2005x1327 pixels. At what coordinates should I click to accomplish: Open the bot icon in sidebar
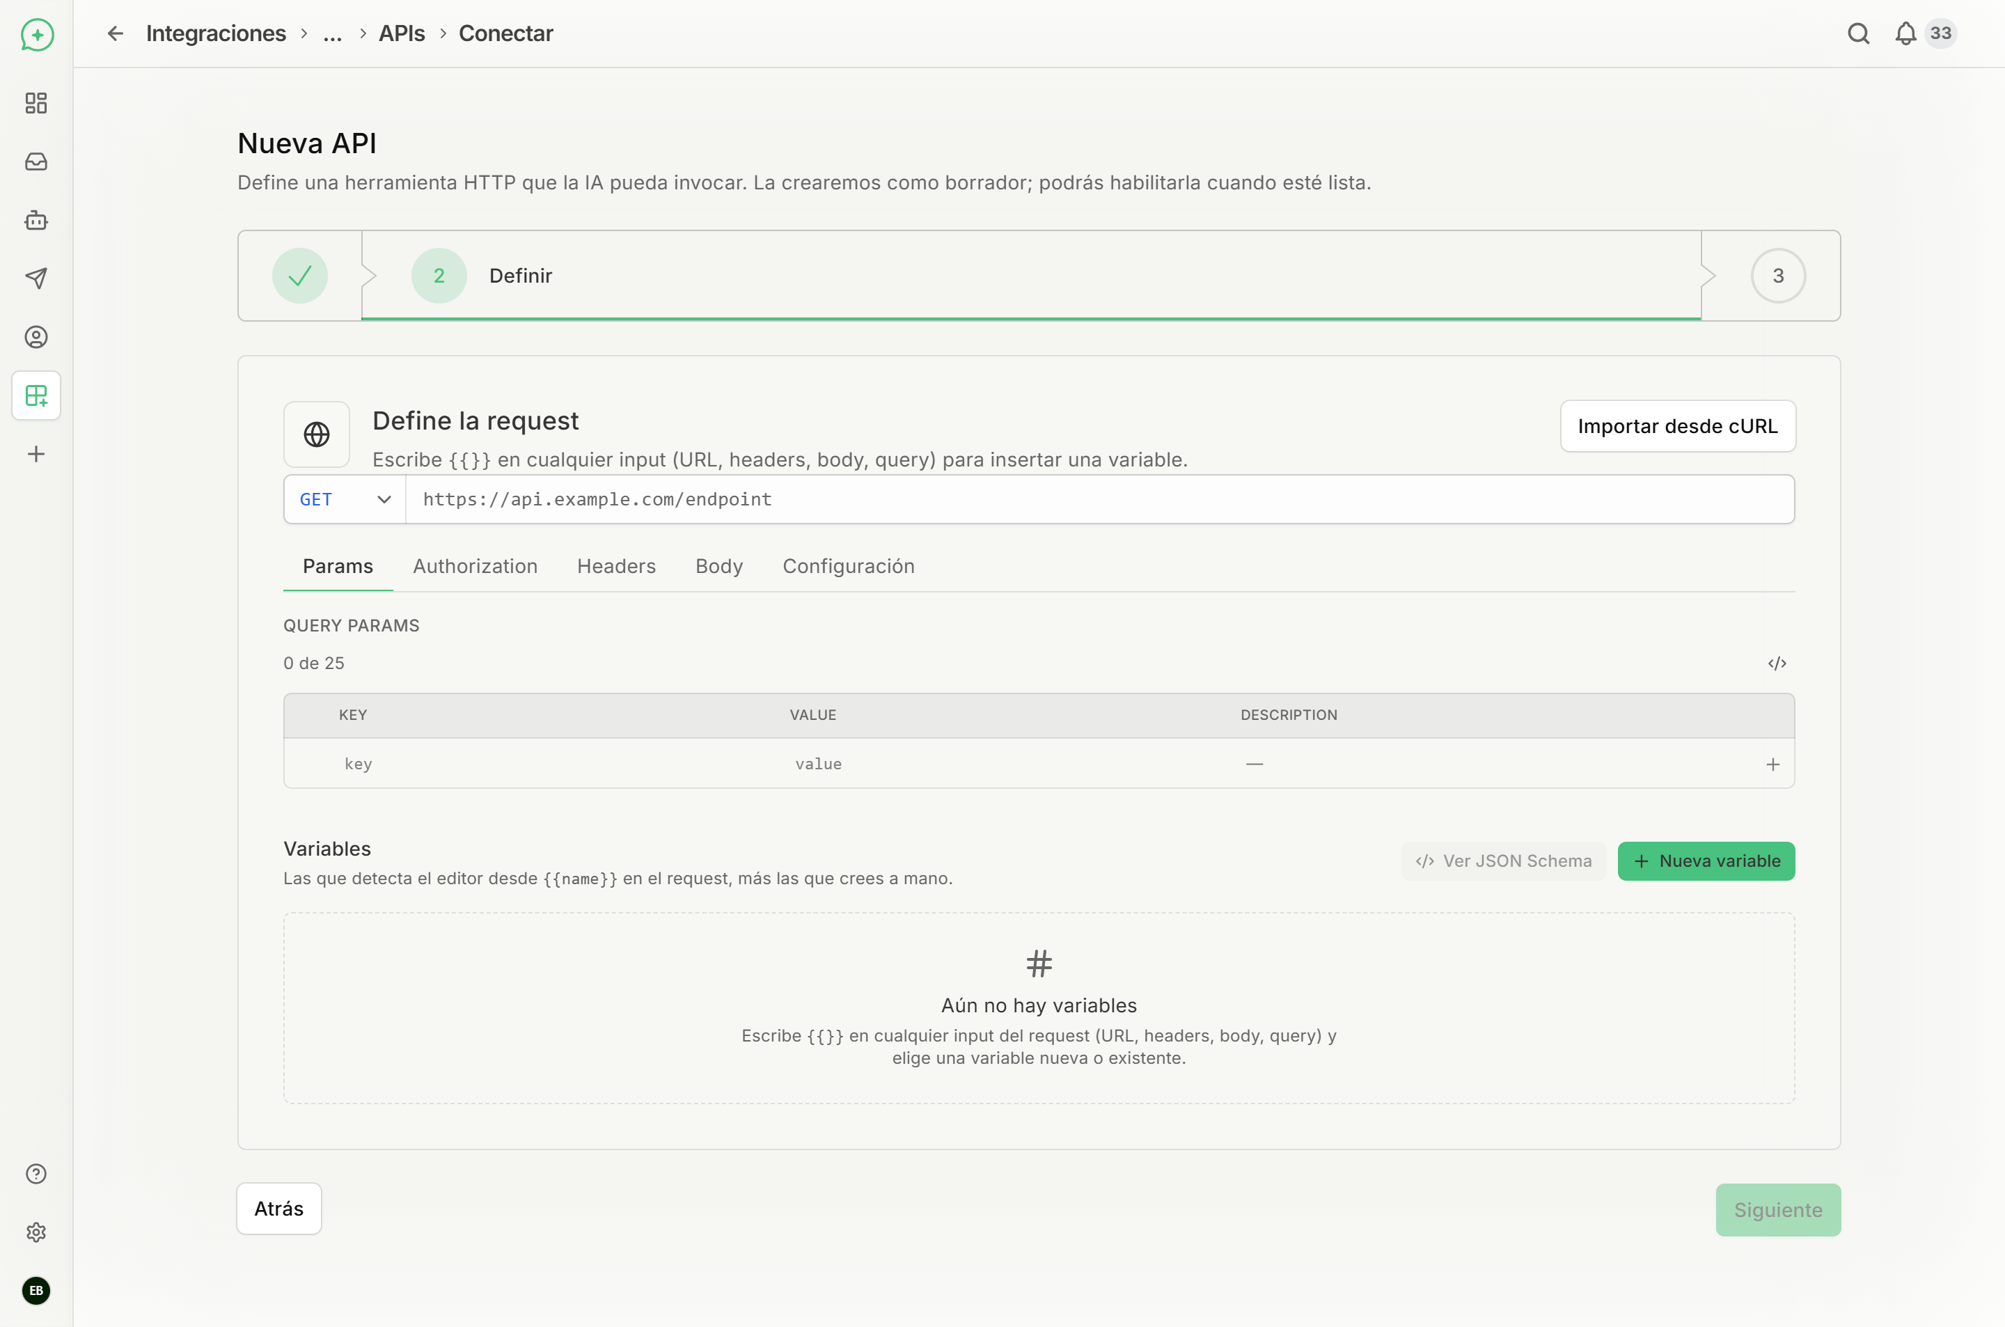point(36,220)
